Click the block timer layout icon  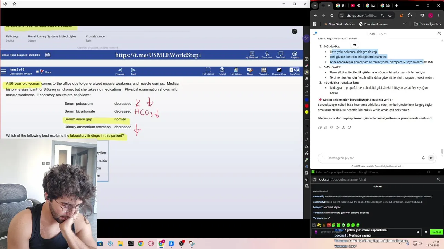(x=48, y=55)
